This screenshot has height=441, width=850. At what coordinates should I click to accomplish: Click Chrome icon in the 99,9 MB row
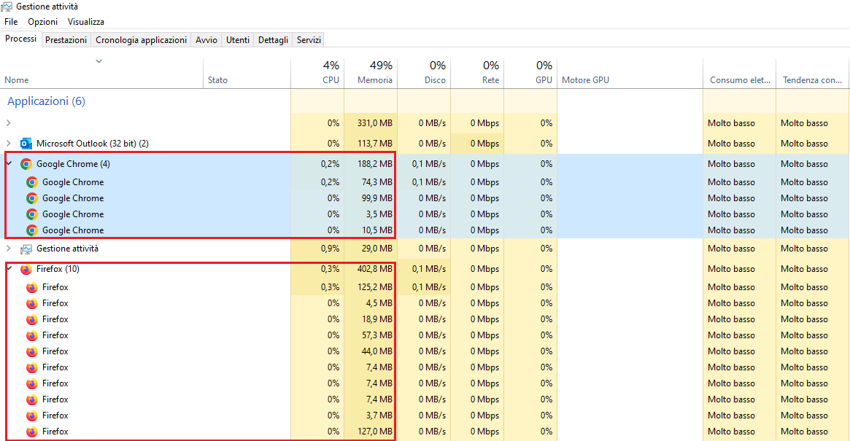tap(32, 198)
